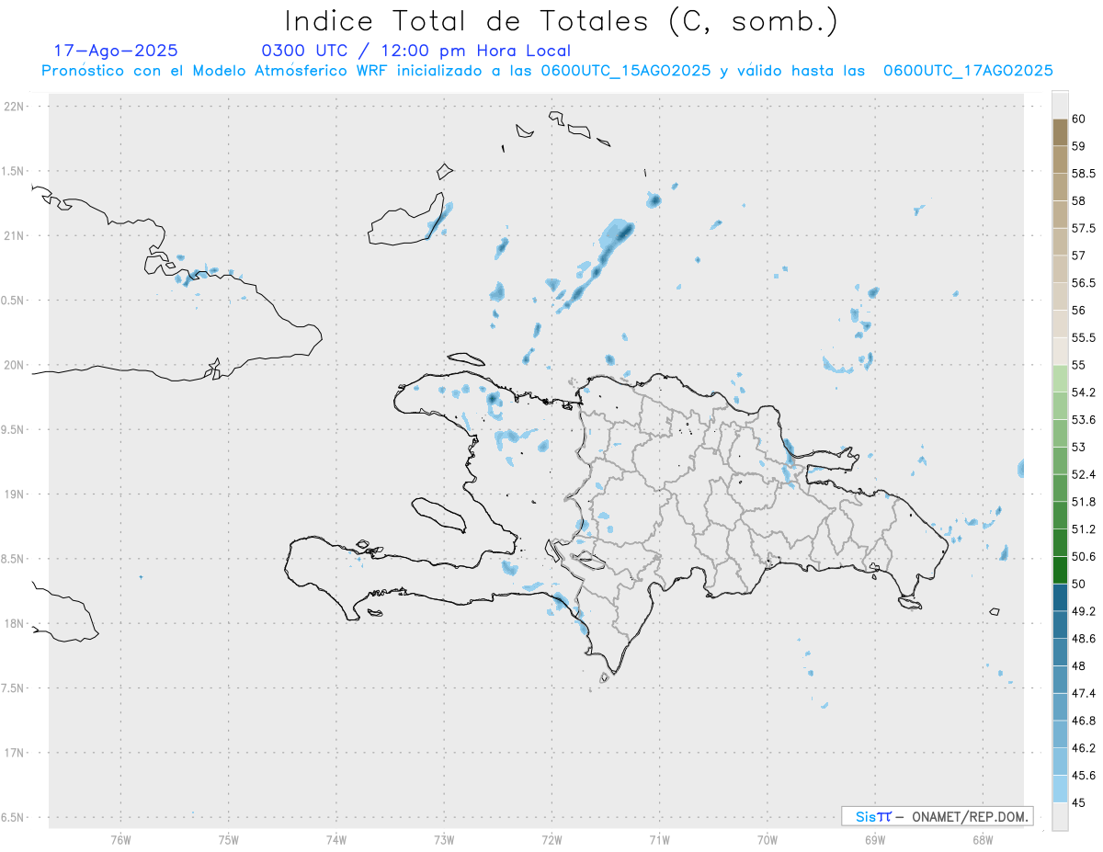Select the '18N' latitude label

point(16,623)
